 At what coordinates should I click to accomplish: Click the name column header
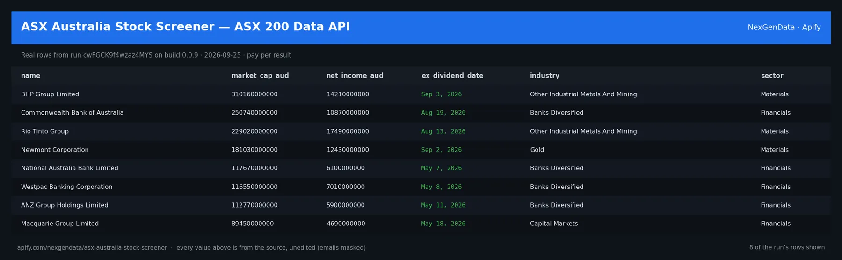[30, 76]
